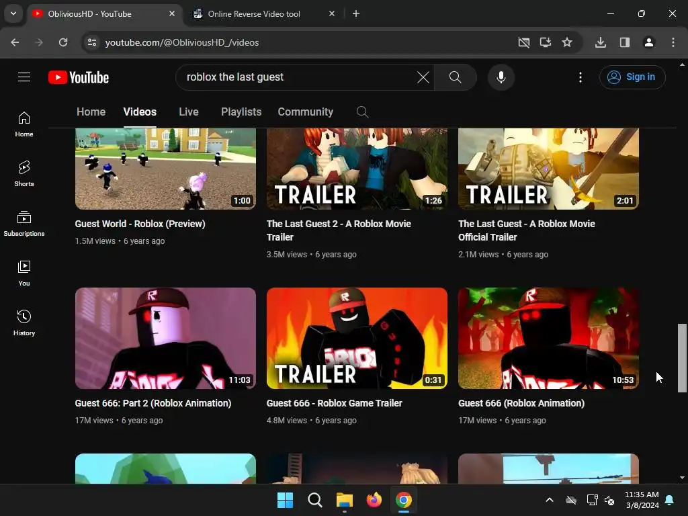This screenshot has height=516, width=688.
Task: Open Shorts in the sidebar
Action: (24, 174)
